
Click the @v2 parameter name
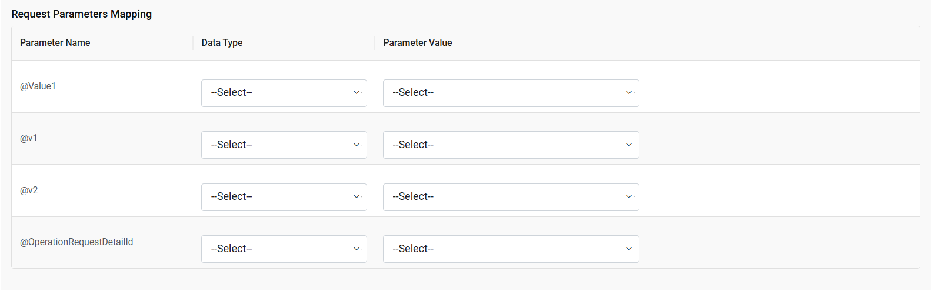29,190
